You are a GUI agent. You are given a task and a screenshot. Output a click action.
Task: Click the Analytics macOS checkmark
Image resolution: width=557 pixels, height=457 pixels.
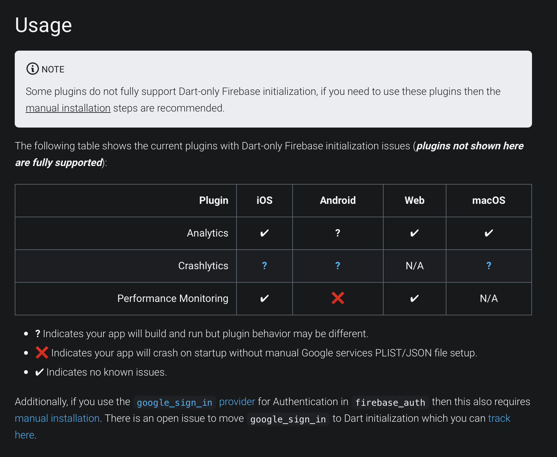[488, 233]
